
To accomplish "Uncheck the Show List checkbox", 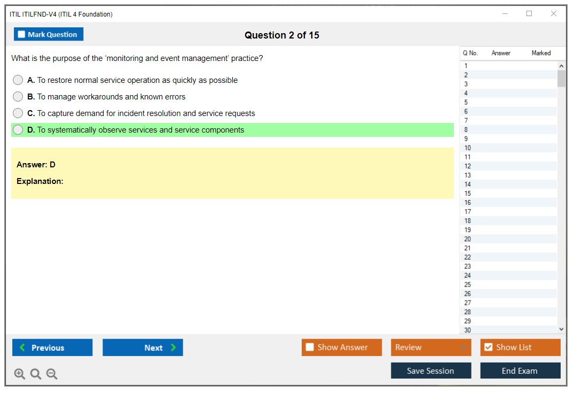I will click(488, 348).
